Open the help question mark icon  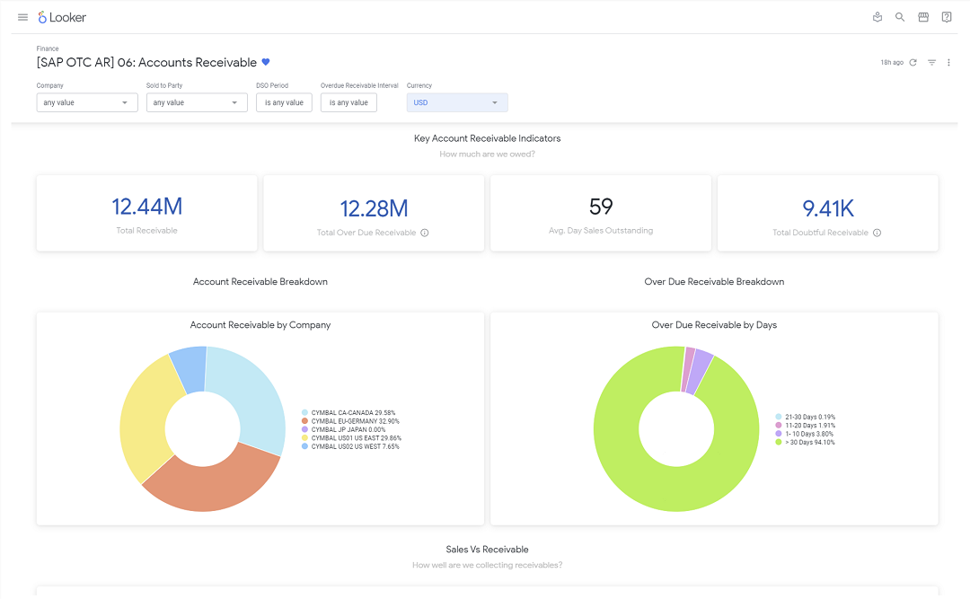[947, 17]
